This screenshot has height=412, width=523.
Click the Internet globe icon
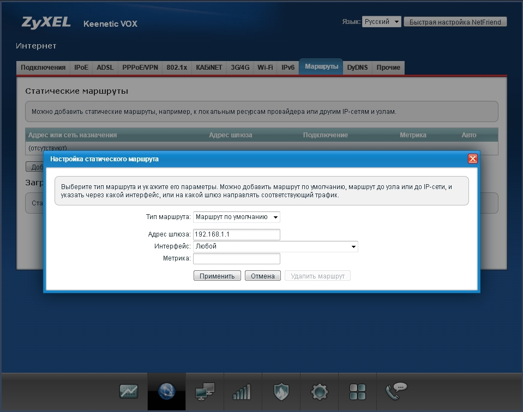tap(166, 391)
